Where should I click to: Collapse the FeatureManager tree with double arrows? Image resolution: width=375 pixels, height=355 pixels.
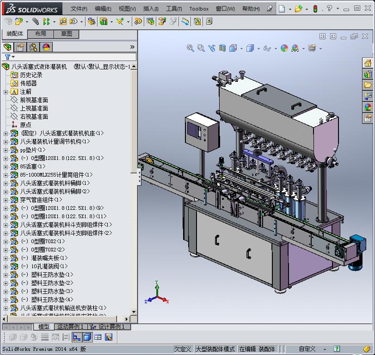[133, 47]
